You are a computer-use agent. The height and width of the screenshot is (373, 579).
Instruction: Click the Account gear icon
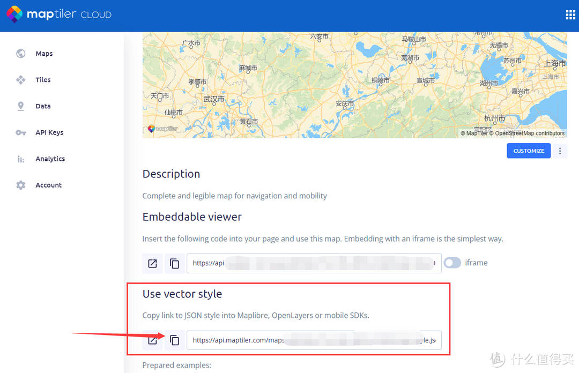[x=21, y=185]
